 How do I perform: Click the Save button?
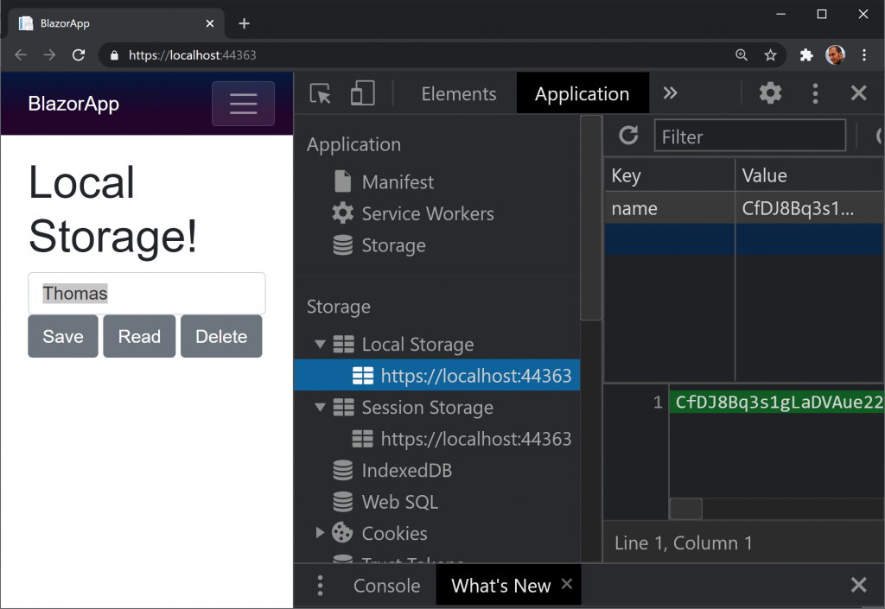point(63,336)
